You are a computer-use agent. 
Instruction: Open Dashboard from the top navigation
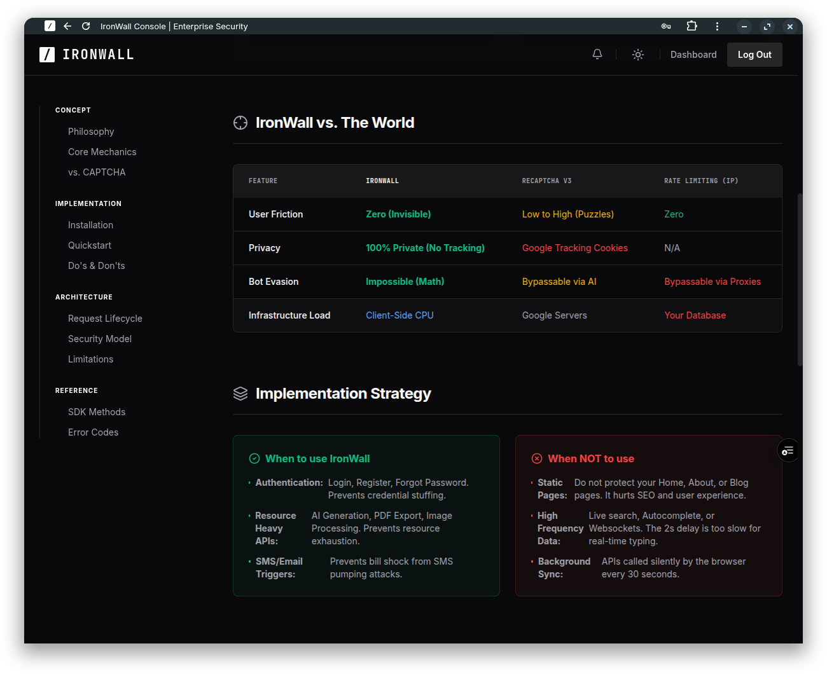coord(693,55)
